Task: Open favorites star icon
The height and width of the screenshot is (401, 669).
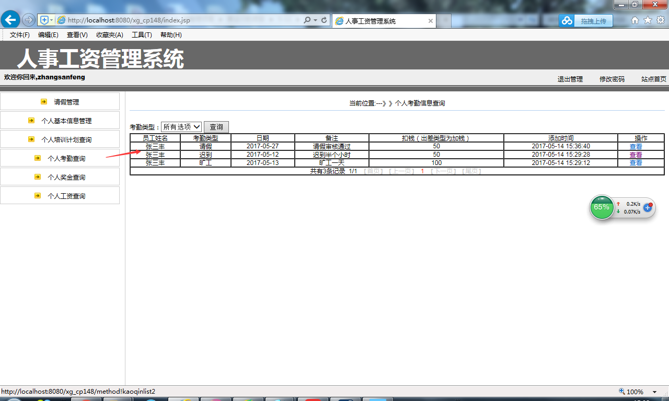Action: (x=648, y=20)
